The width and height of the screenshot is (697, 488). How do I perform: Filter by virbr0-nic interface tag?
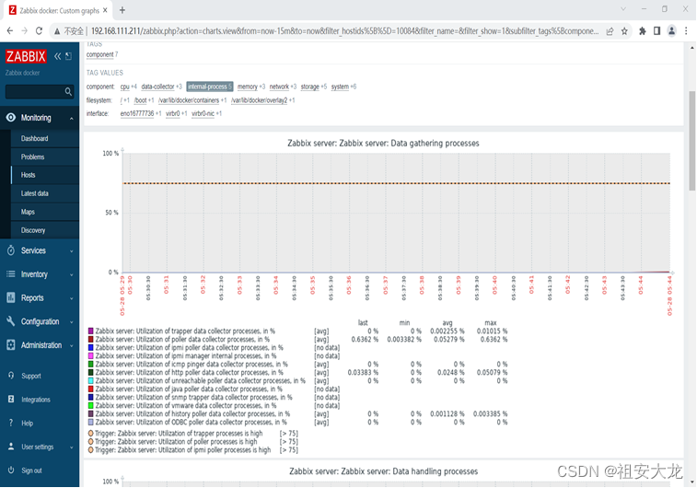click(x=203, y=114)
